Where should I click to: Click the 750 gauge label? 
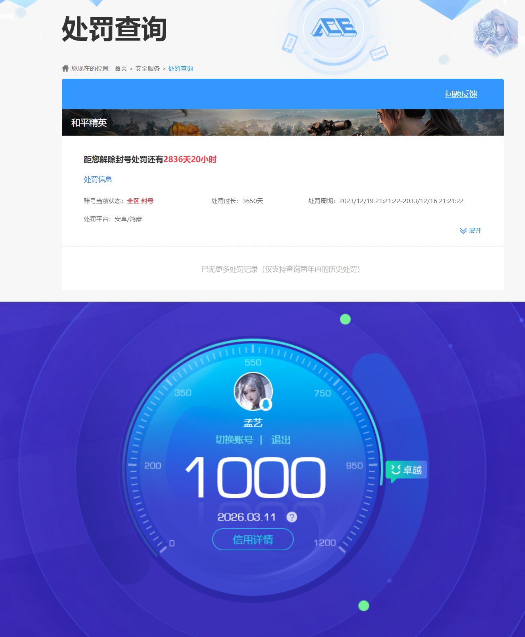tap(323, 393)
